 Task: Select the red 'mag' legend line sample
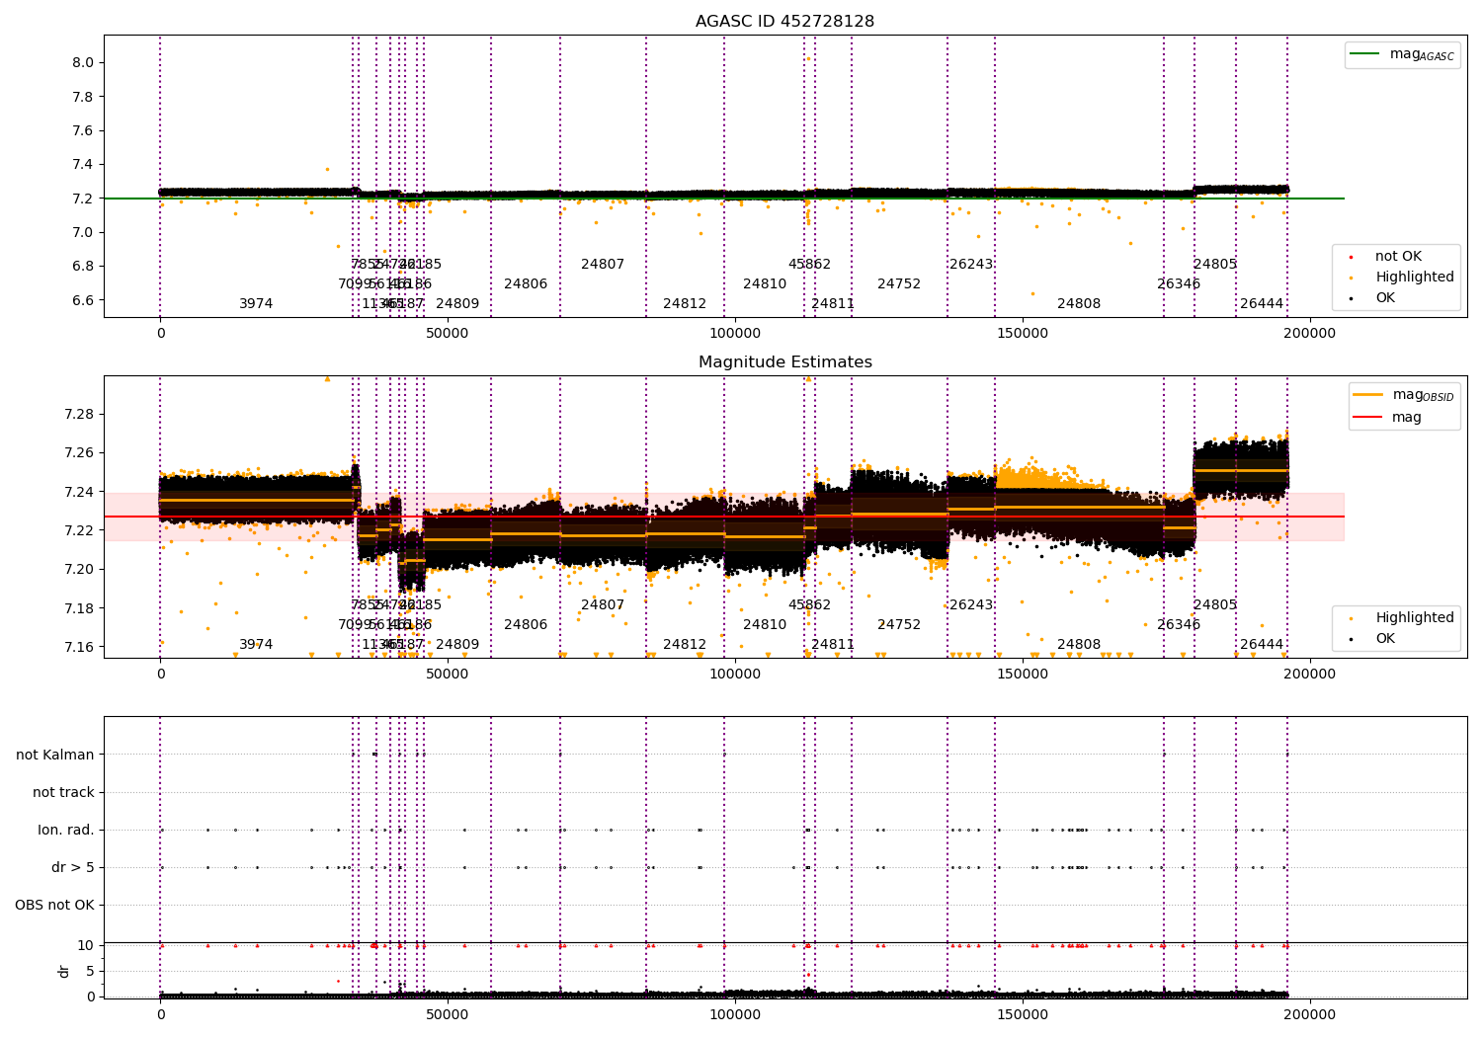pos(1367,418)
